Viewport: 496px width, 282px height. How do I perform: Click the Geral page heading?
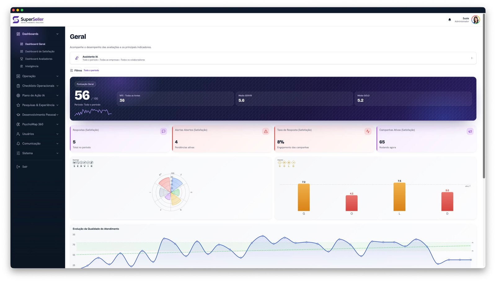pos(78,37)
